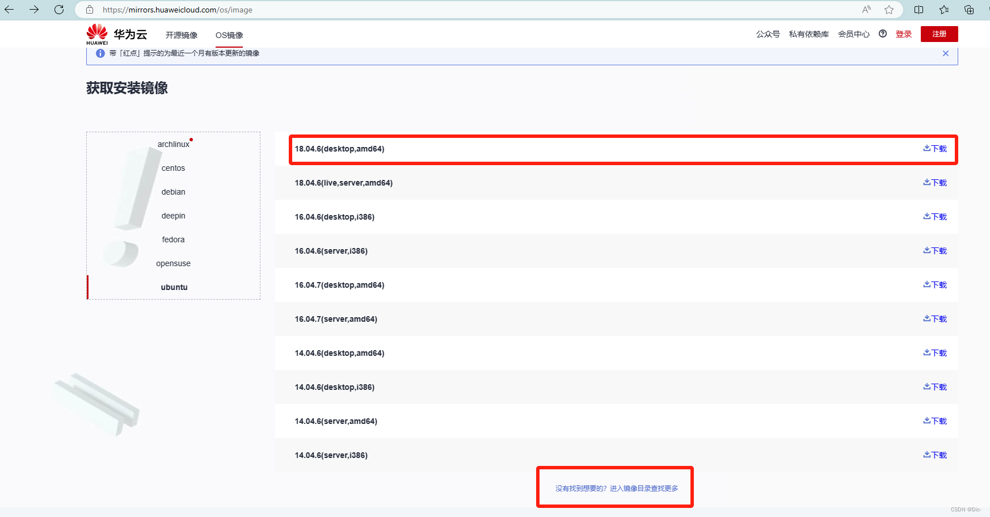The image size is (990, 517).
Task: Open collections icon in browser toolbar
Action: pos(969,10)
